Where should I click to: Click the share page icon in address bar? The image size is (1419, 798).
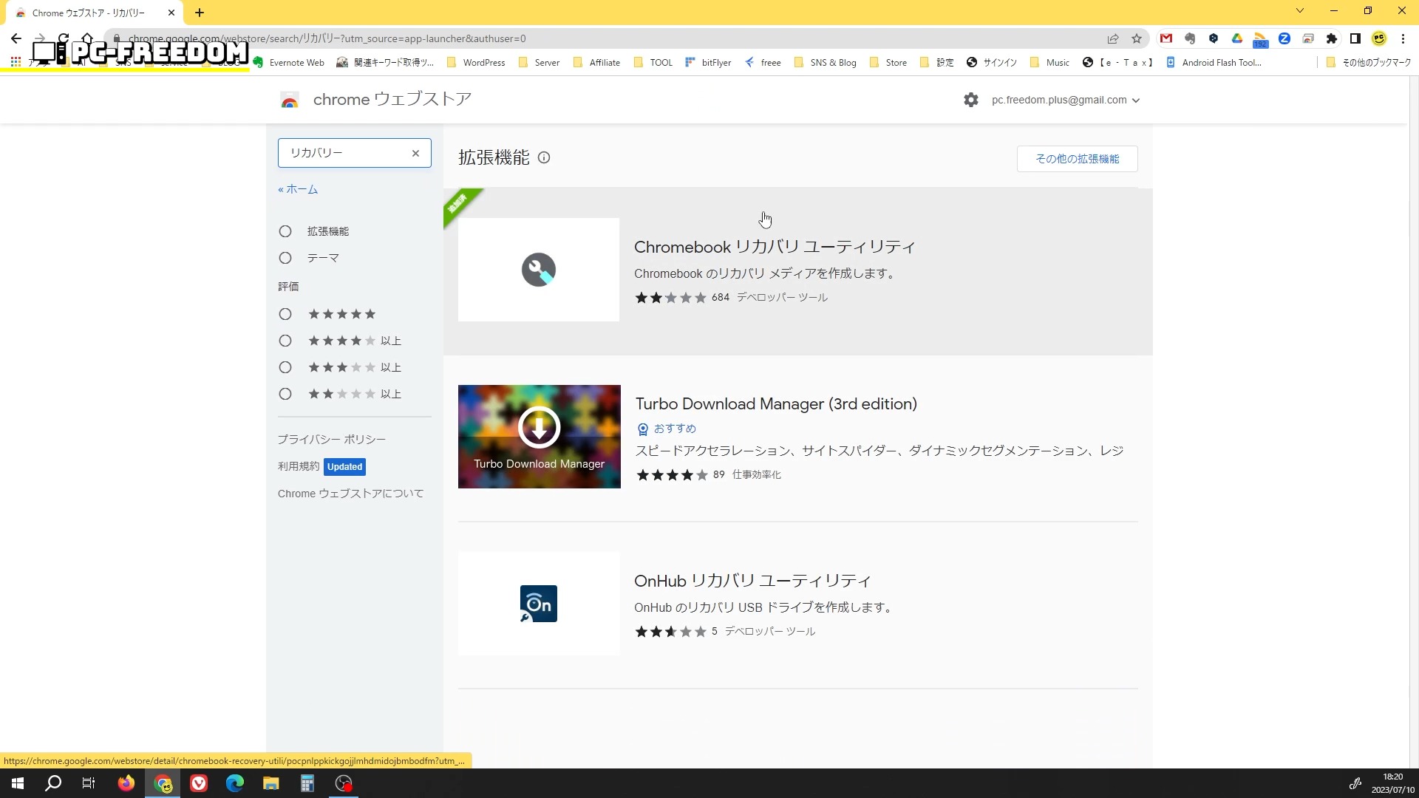(1113, 38)
